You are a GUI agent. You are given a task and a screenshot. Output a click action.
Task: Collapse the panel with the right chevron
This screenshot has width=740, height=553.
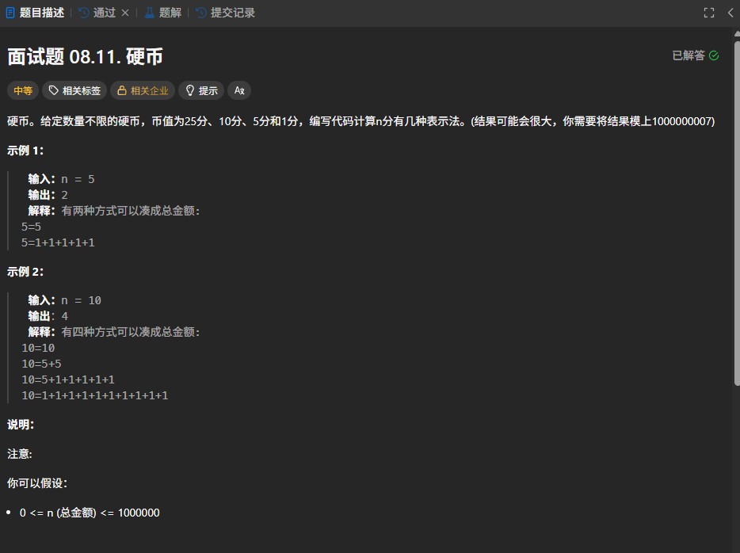coord(730,12)
